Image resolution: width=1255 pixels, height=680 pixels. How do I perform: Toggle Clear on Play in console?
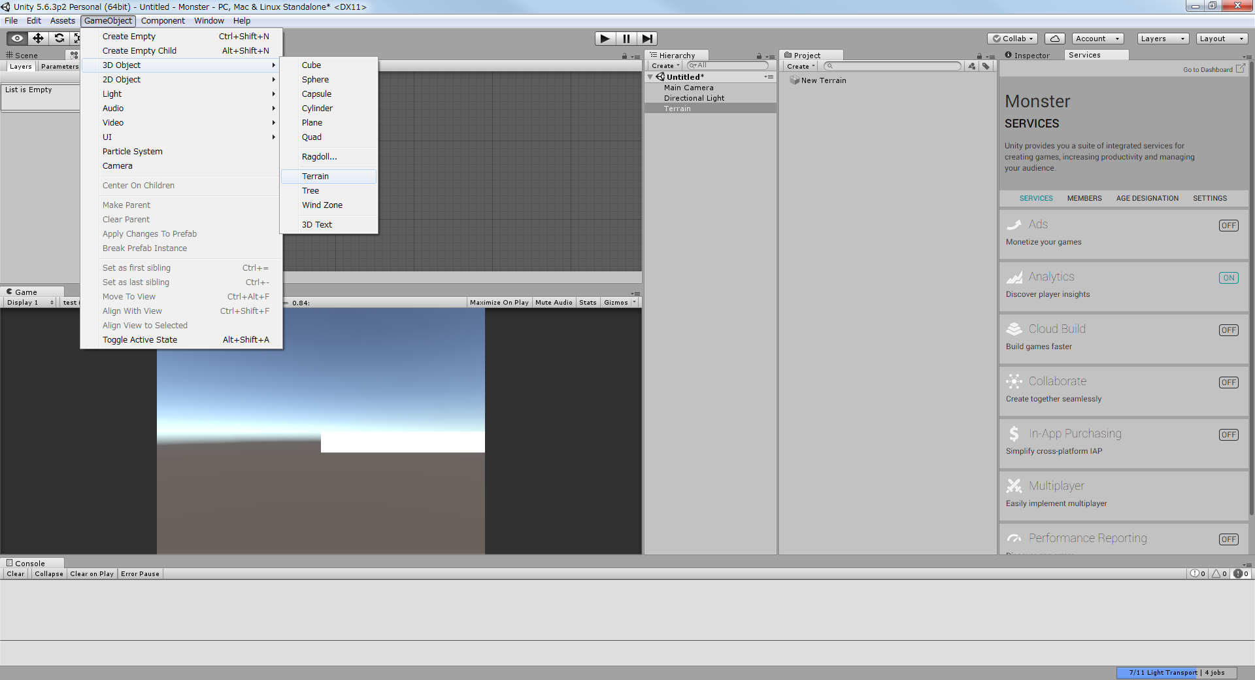(x=92, y=573)
